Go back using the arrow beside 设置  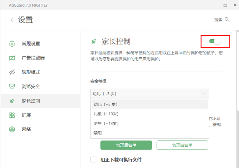click(12, 19)
